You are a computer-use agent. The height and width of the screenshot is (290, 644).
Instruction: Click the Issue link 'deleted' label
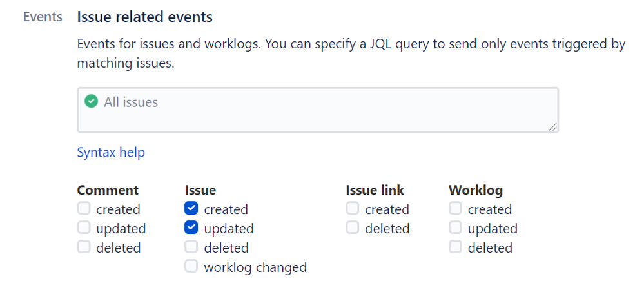pos(387,228)
